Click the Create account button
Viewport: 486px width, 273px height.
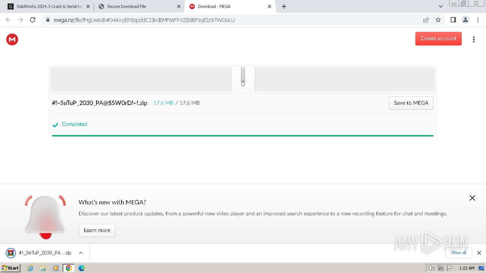[438, 38]
